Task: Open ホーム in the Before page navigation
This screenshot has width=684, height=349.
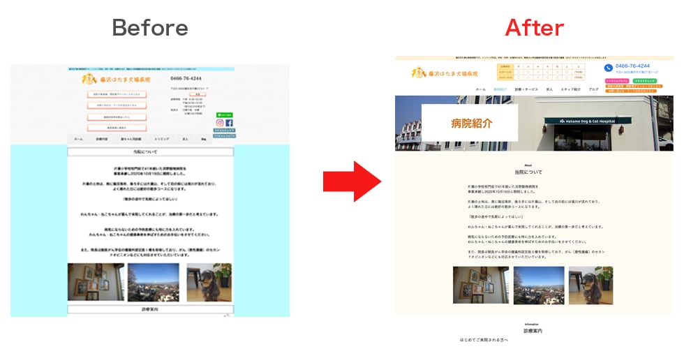Action: click(78, 139)
